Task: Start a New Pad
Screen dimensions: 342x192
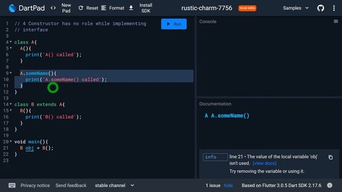Action: (66, 8)
